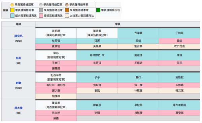Select the 葉炫清 cell

tap(138, 55)
